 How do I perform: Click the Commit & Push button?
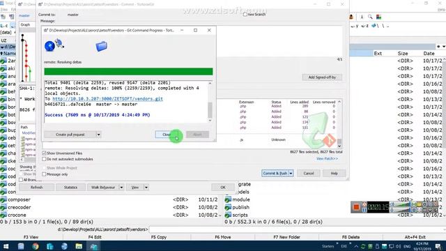275,174
